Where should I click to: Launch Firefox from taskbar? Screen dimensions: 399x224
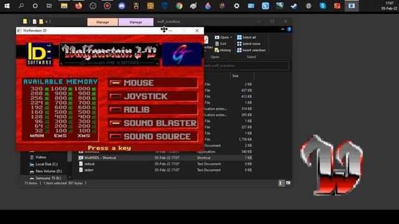pos(79,6)
